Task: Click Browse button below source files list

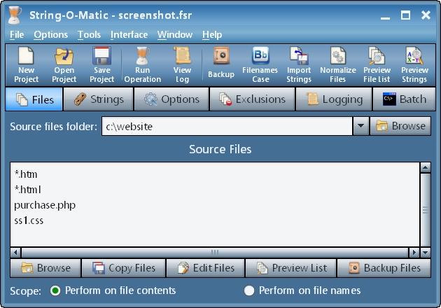Action: click(x=45, y=268)
